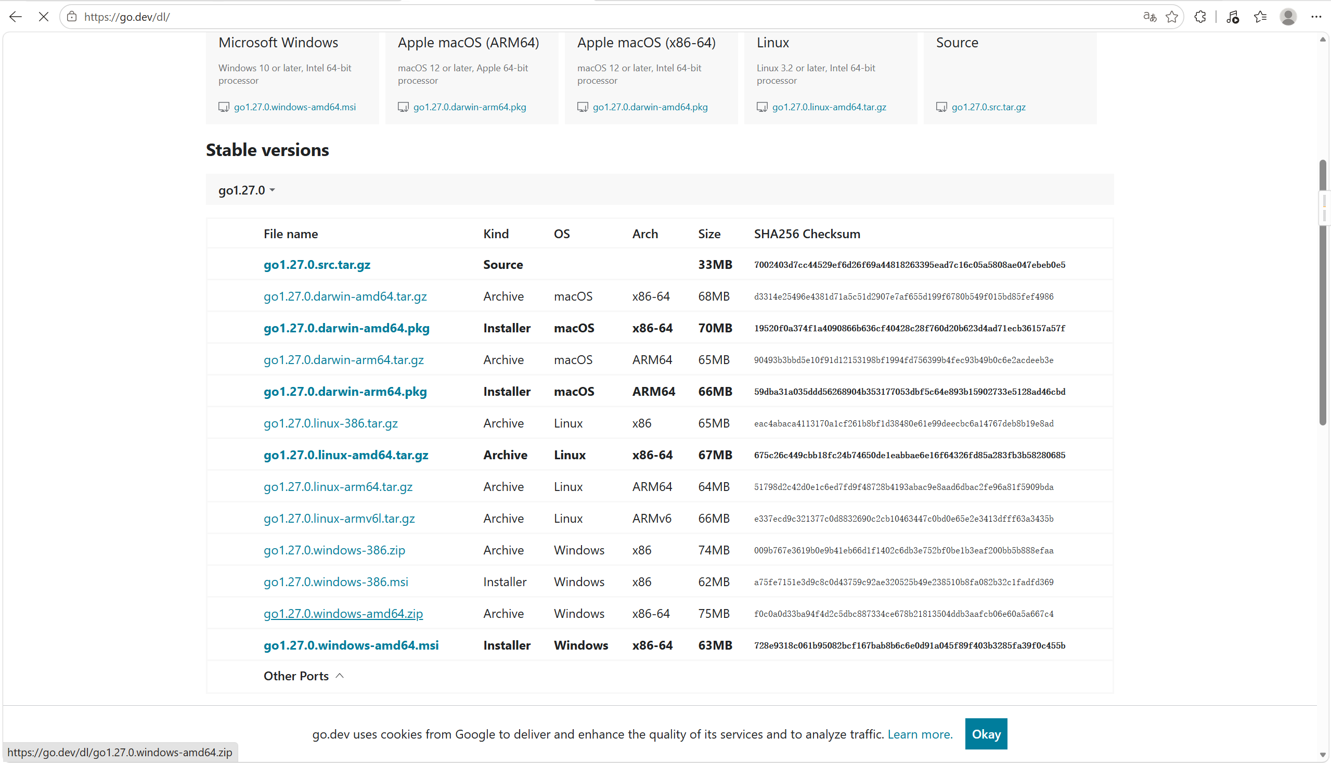Click the 75MB size cell
This screenshot has height=763, width=1331.
click(714, 614)
